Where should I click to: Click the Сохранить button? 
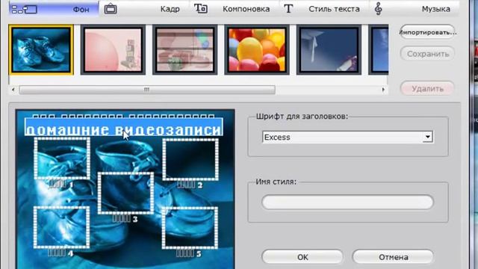[427, 54]
